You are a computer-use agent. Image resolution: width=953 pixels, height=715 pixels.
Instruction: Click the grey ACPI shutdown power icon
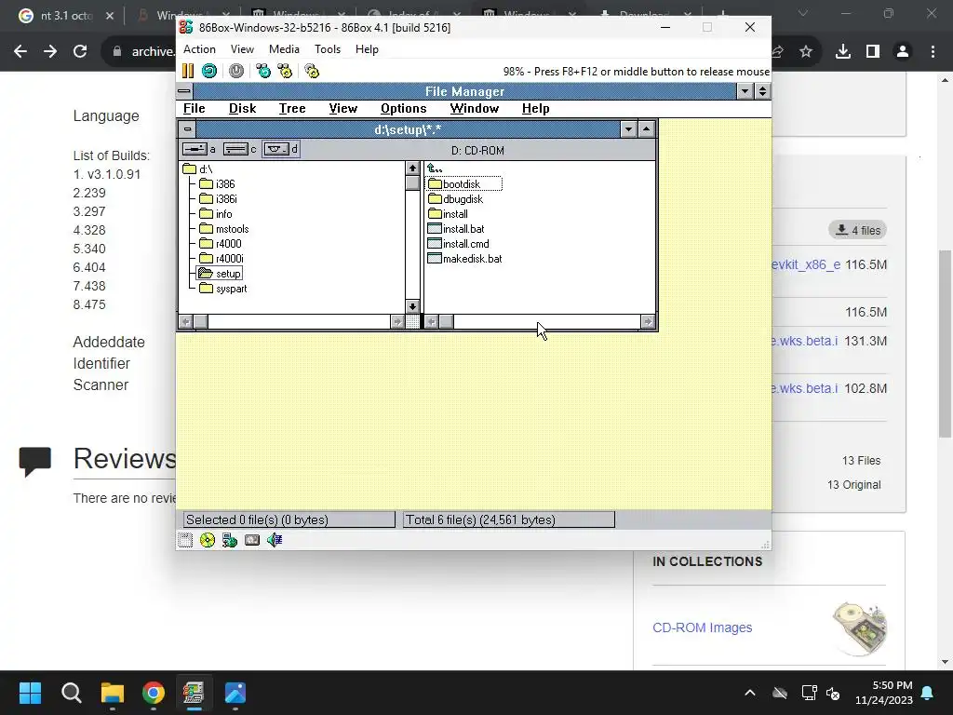click(x=236, y=71)
